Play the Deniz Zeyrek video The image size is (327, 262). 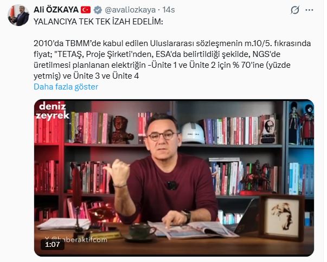174,178
